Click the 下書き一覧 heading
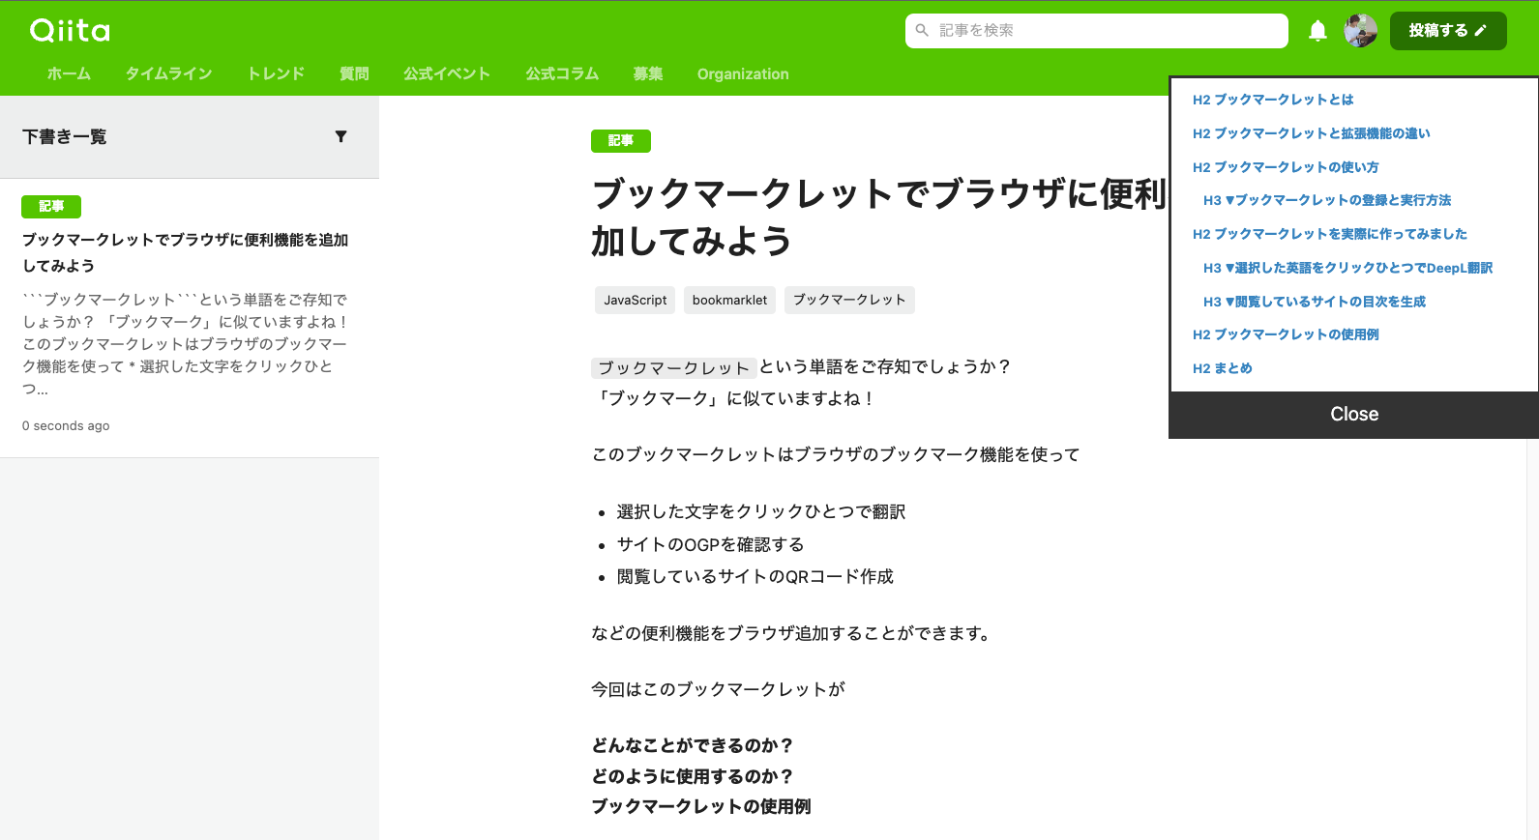Image resolution: width=1539 pixels, height=840 pixels. pyautogui.click(x=64, y=136)
